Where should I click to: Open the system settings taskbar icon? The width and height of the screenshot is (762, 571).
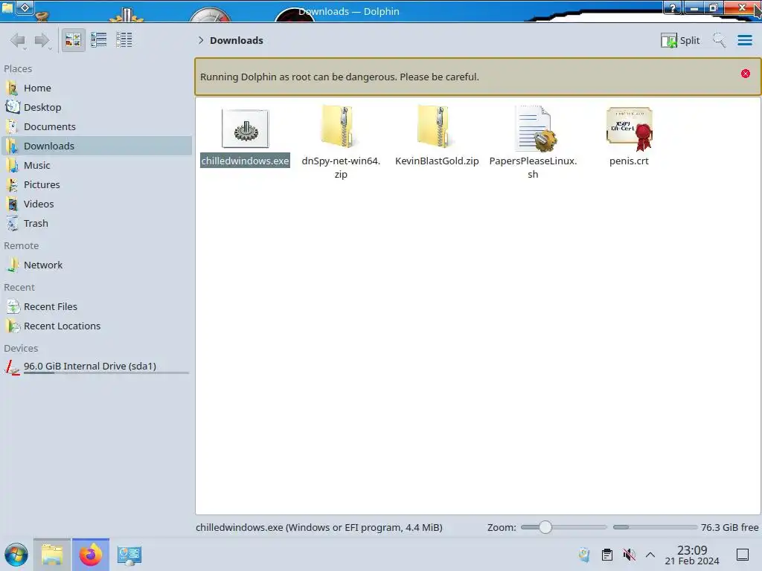point(129,555)
